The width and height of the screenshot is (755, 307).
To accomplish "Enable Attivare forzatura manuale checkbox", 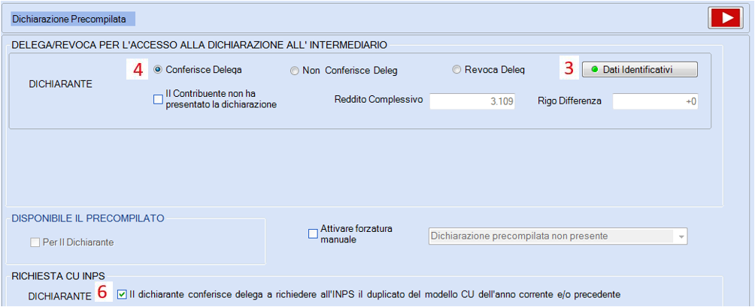I will [313, 233].
